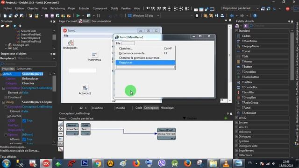Screen dimensions: 299x168
Task: Select TLabel in the tool palette
Action: click(246, 51)
